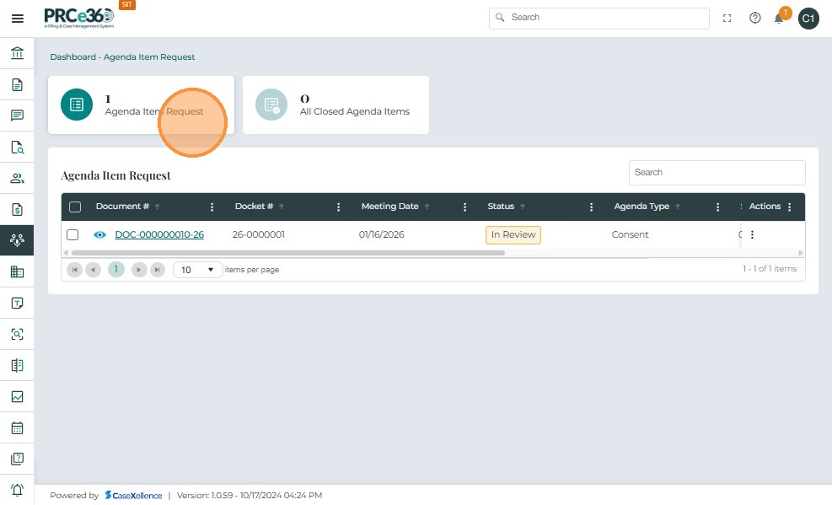832x505 pixels.
Task: Click the PRCe360 logo
Action: point(79,18)
